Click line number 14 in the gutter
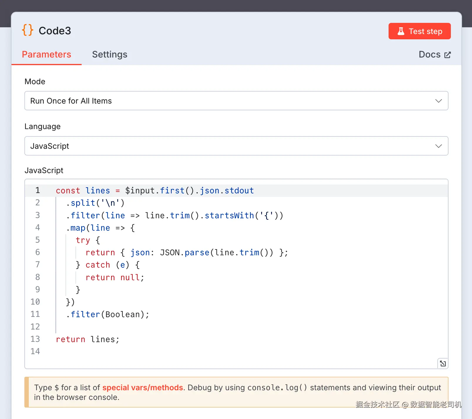The image size is (472, 419). pos(35,352)
